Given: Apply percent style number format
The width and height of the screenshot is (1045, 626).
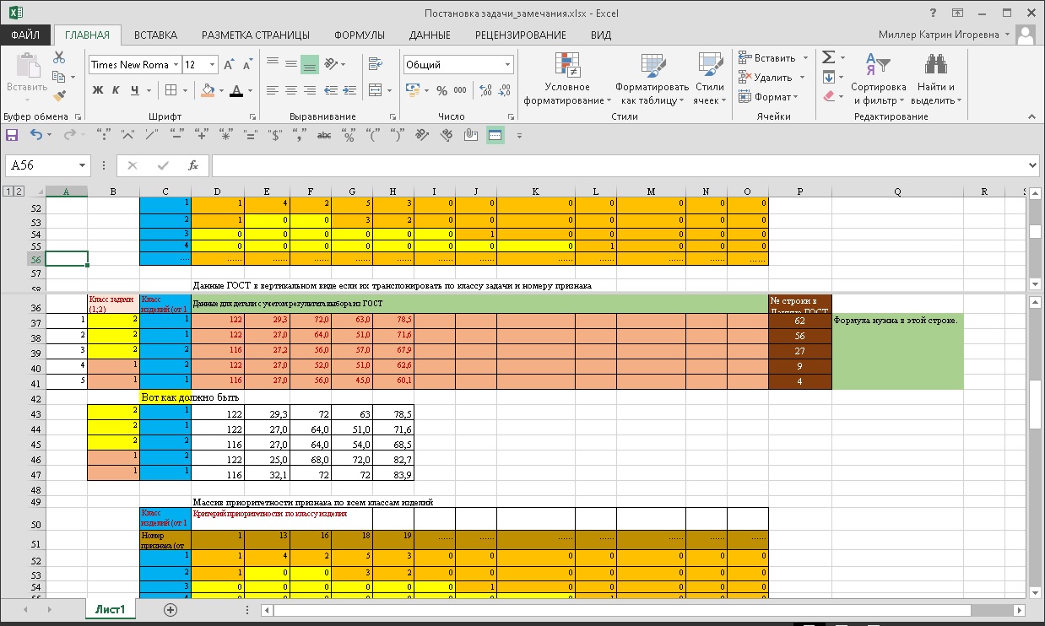Looking at the screenshot, I should coord(442,90).
